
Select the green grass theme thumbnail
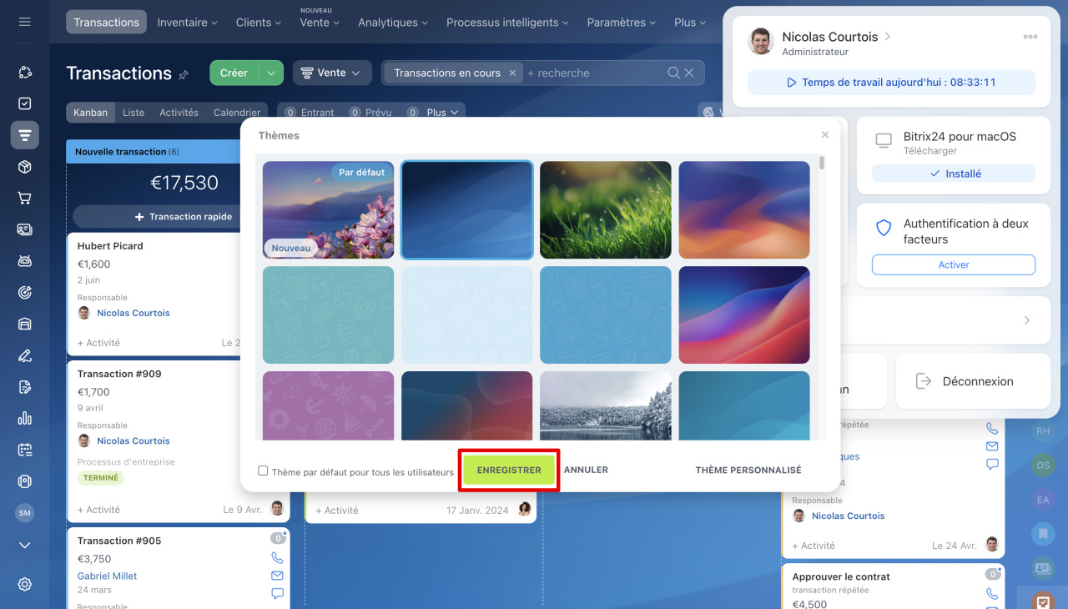605,209
